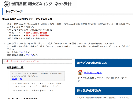137x99 pixels.
Task: Follow the こちら link after 申し込みは
Action: coord(22,52)
